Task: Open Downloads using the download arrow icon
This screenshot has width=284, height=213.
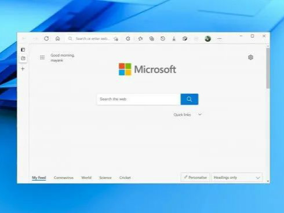Action: click(x=174, y=39)
